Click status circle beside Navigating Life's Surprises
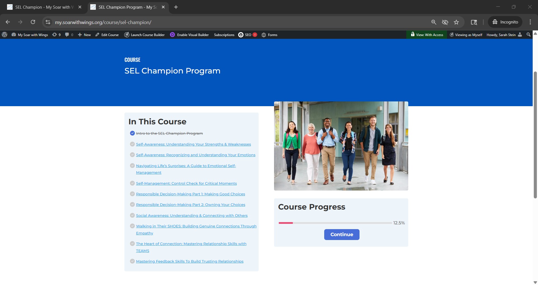The width and height of the screenshot is (538, 285). [x=132, y=166]
